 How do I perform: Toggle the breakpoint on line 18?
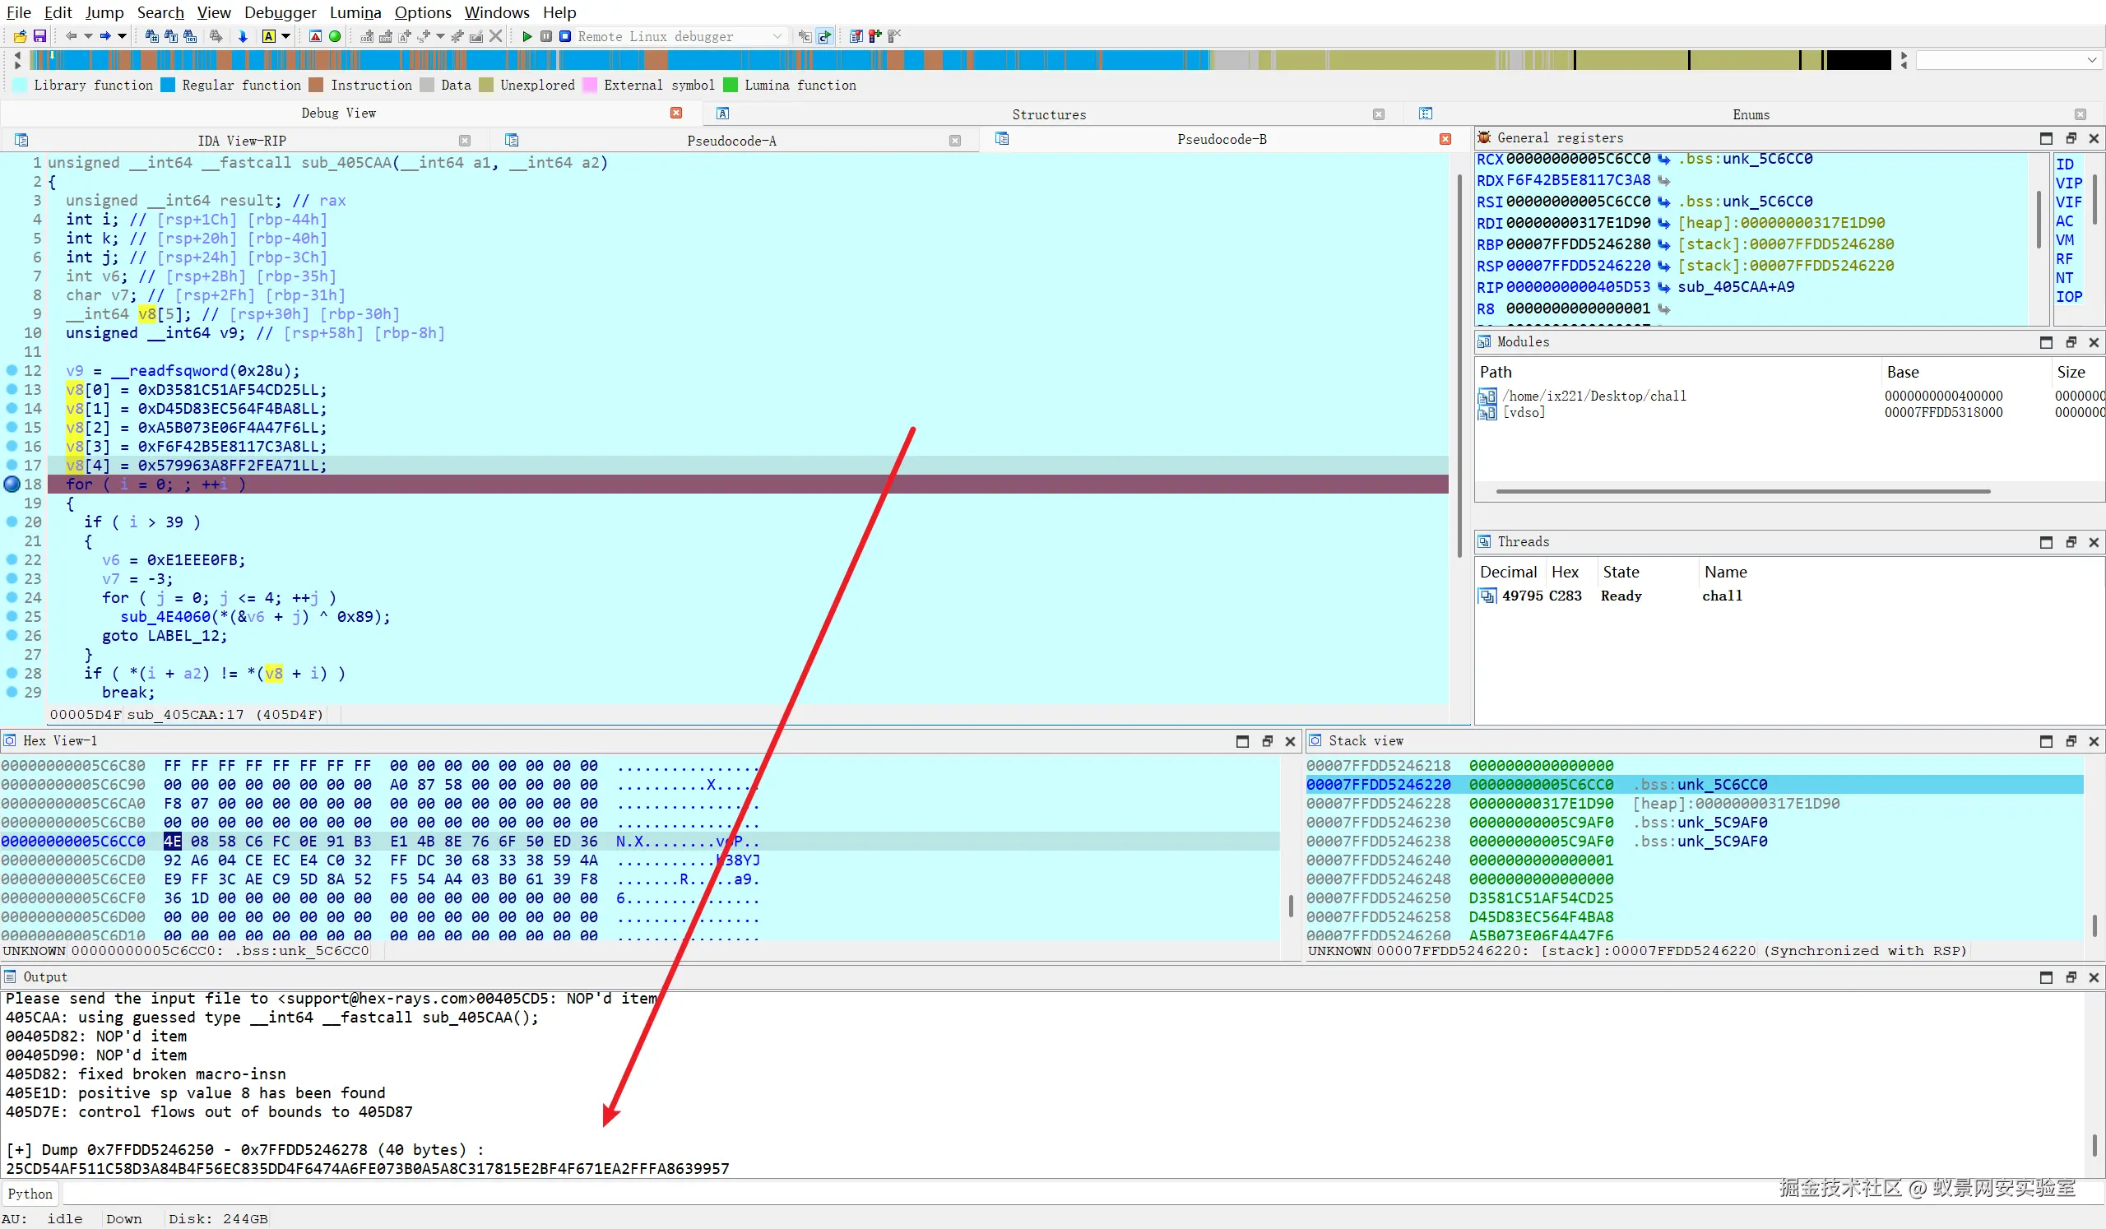click(12, 484)
